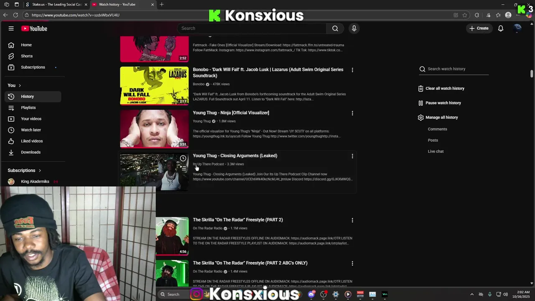Open the Comments history link

pyautogui.click(x=437, y=129)
